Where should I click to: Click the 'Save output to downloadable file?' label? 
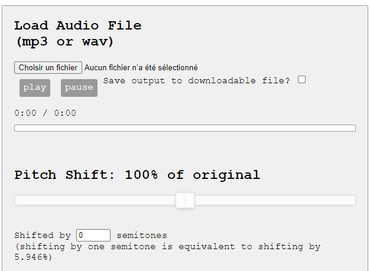pos(197,81)
